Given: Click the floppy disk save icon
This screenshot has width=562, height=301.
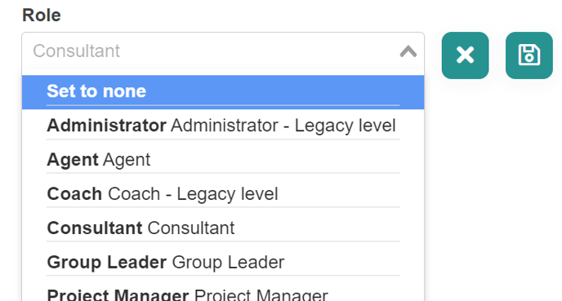Looking at the screenshot, I should tap(529, 55).
